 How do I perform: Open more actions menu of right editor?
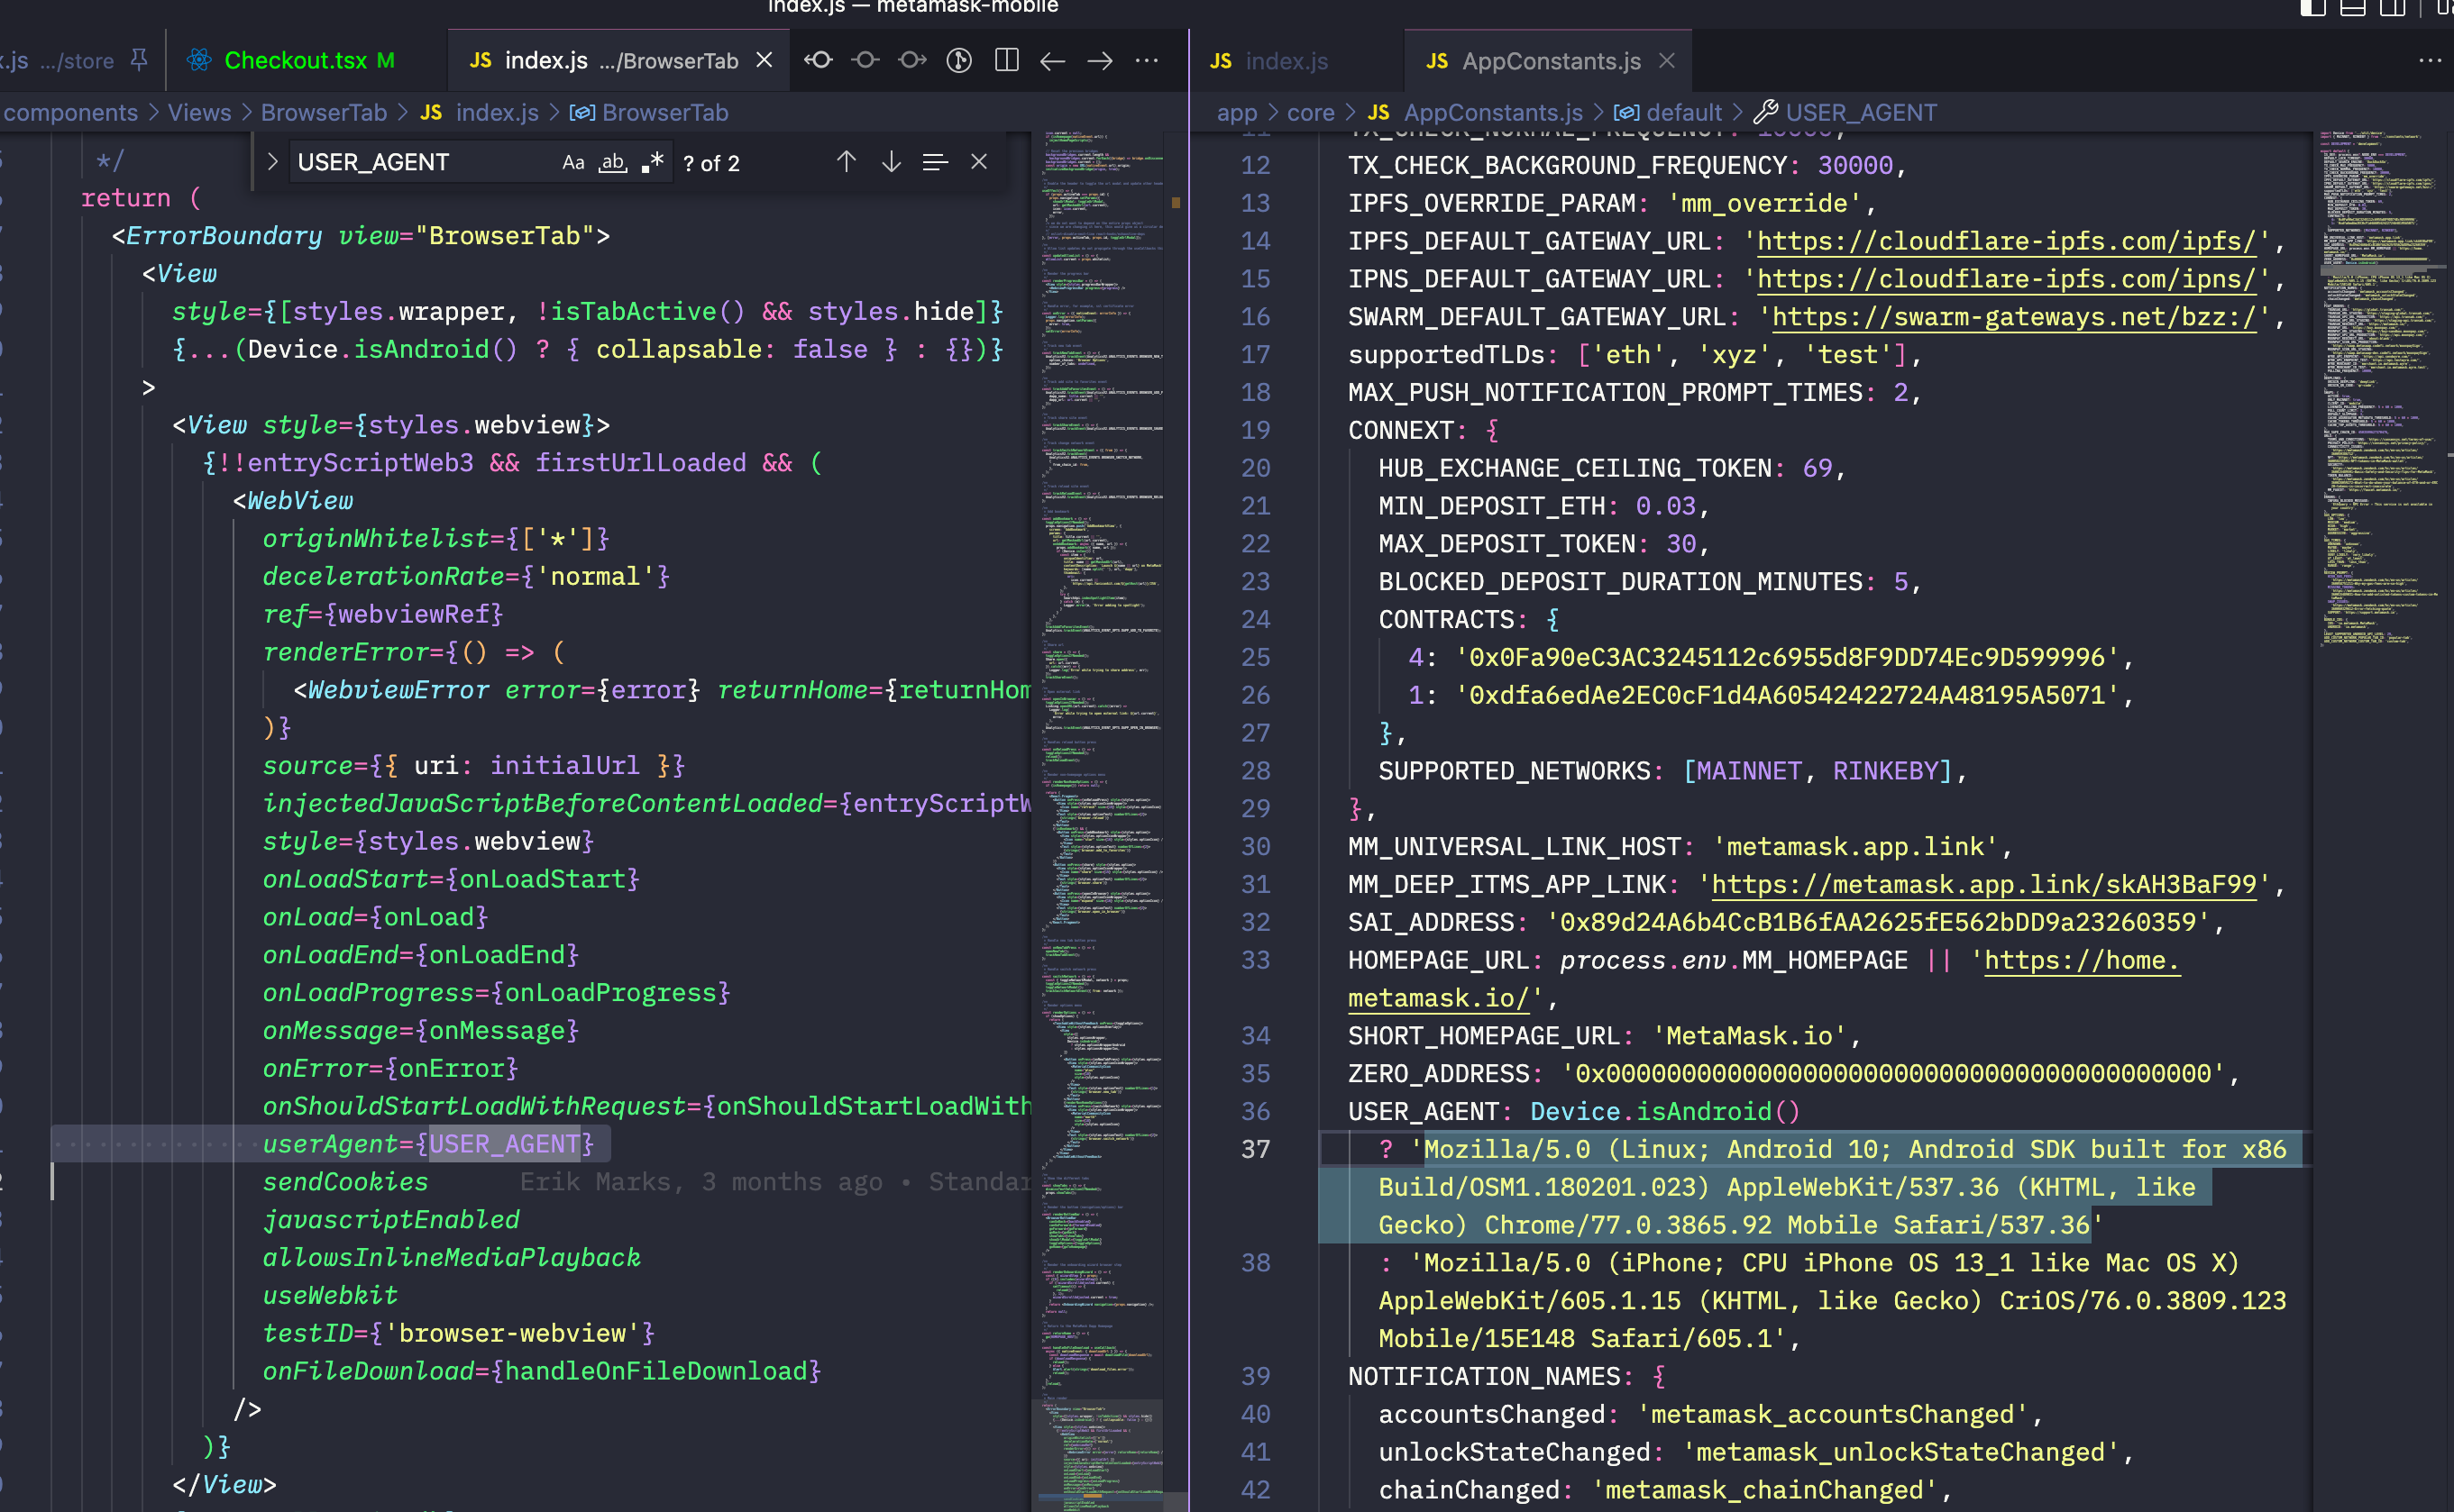click(2429, 61)
